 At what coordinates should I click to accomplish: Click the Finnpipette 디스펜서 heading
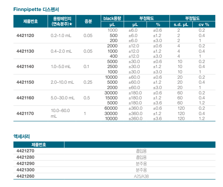tap(36, 9)
